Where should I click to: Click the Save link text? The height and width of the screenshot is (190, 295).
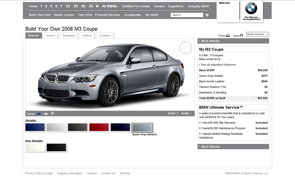(x=236, y=36)
